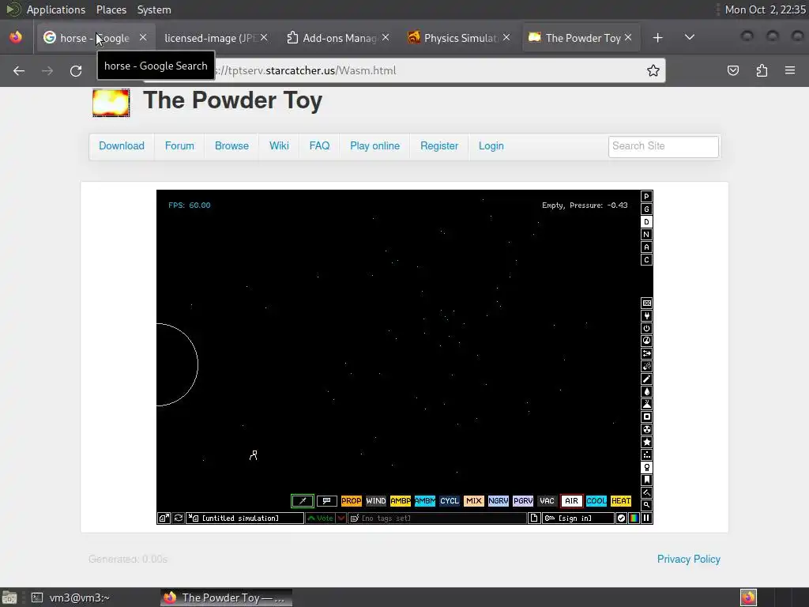This screenshot has width=809, height=607.
Task: Select the AIR tool
Action: pyautogui.click(x=572, y=500)
